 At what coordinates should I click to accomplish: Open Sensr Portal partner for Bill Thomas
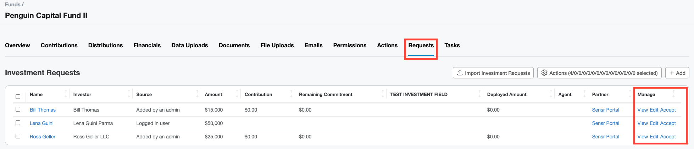pyautogui.click(x=605, y=110)
